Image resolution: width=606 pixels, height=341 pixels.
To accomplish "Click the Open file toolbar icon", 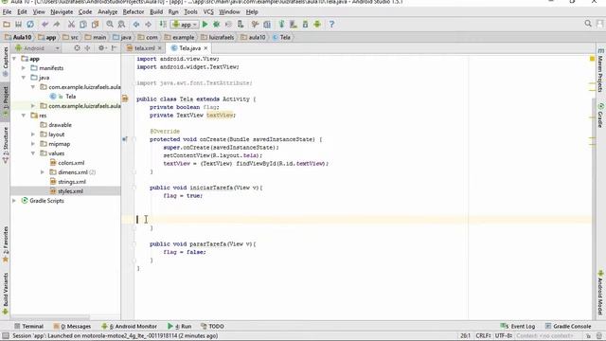I will [x=7, y=25].
